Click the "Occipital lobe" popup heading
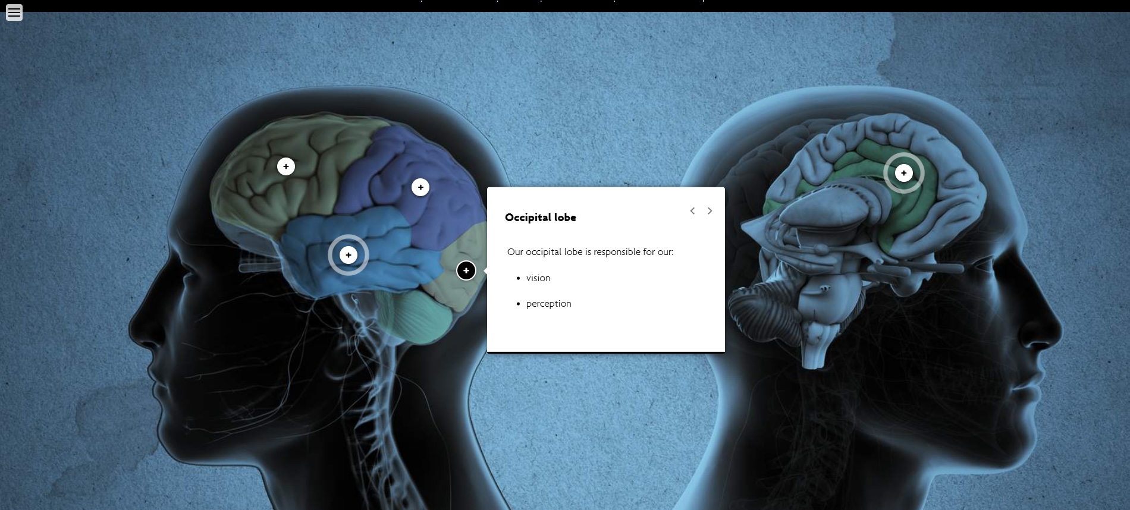 point(540,218)
